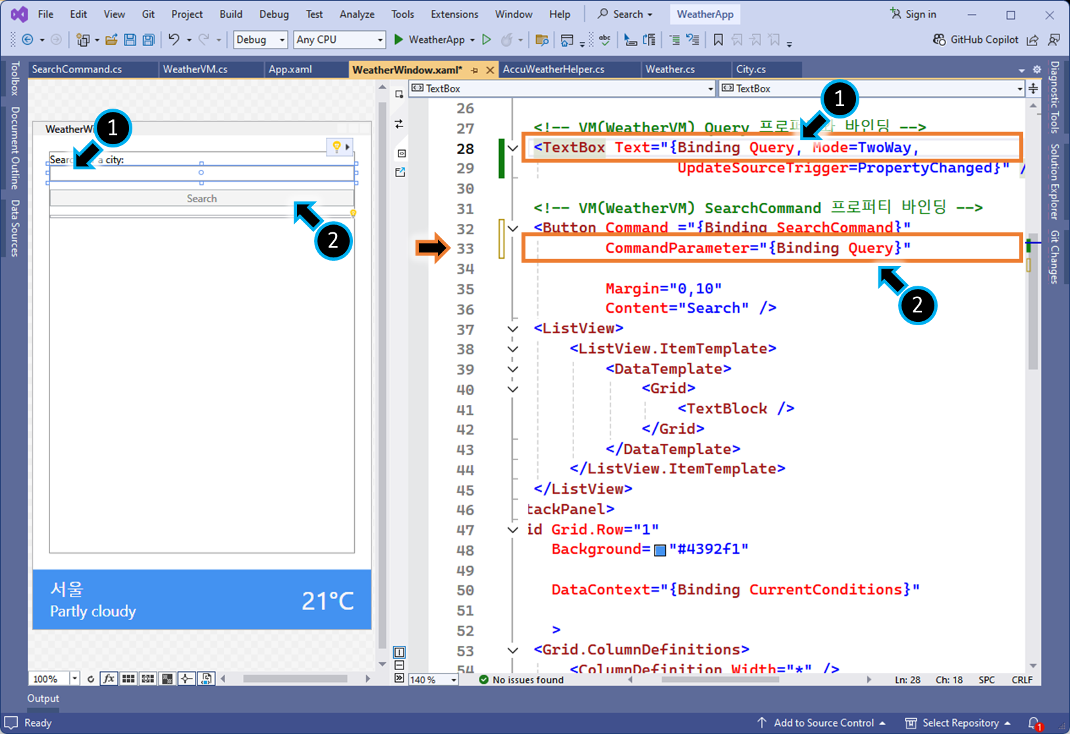Toggle the fx effects designer button
This screenshot has width=1070, height=734.
109,679
